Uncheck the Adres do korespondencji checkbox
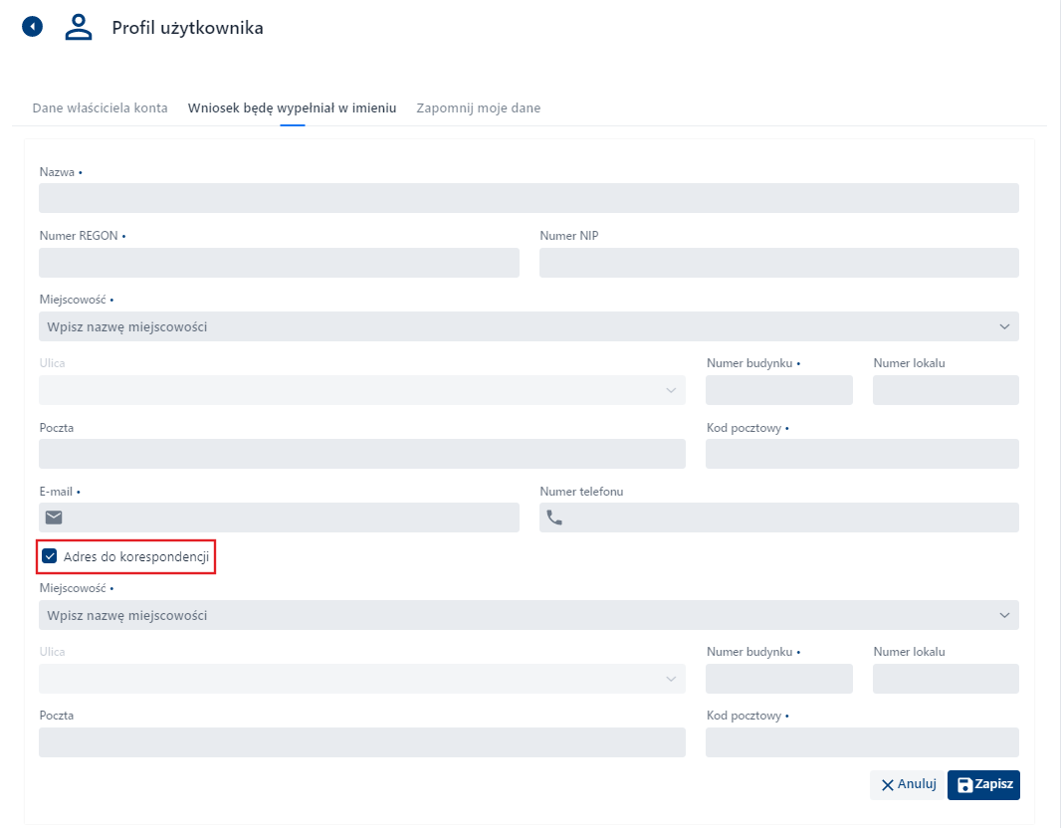The image size is (1061, 828). coord(49,555)
